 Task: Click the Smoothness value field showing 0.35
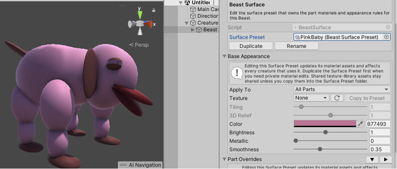(x=380, y=150)
